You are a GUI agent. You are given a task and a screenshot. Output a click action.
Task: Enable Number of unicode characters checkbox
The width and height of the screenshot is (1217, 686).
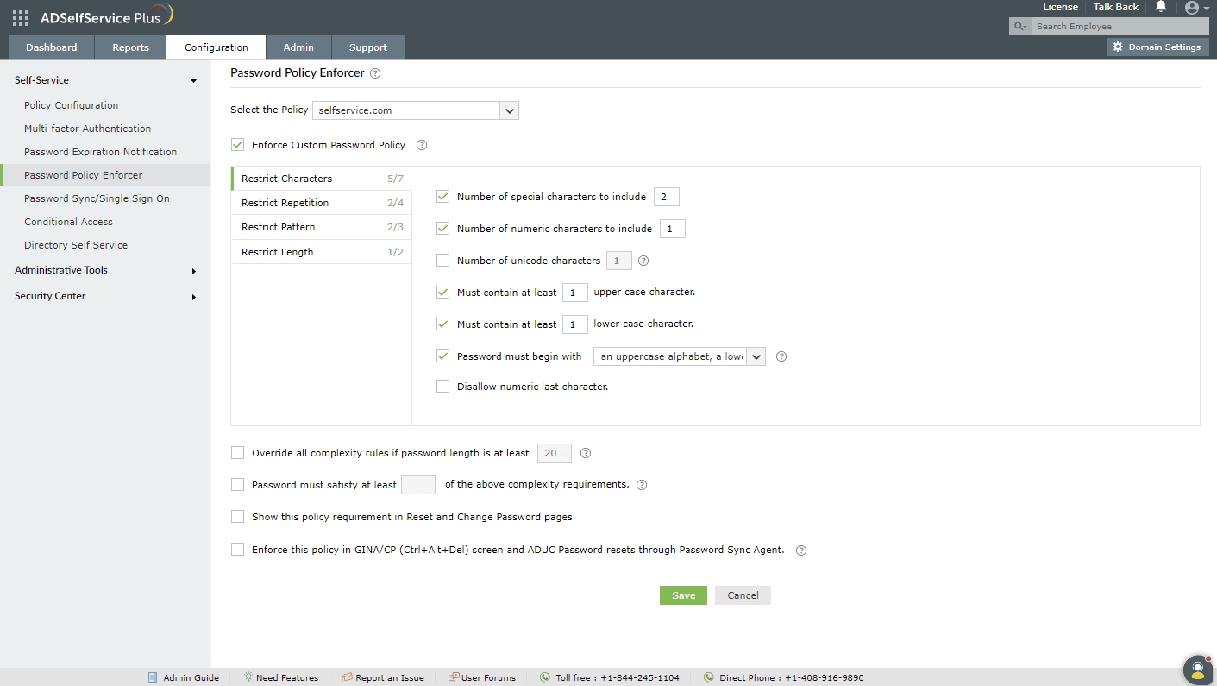pyautogui.click(x=442, y=260)
